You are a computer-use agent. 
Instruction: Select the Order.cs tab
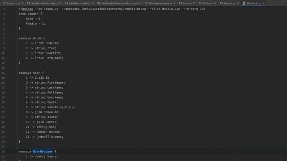[207, 3]
